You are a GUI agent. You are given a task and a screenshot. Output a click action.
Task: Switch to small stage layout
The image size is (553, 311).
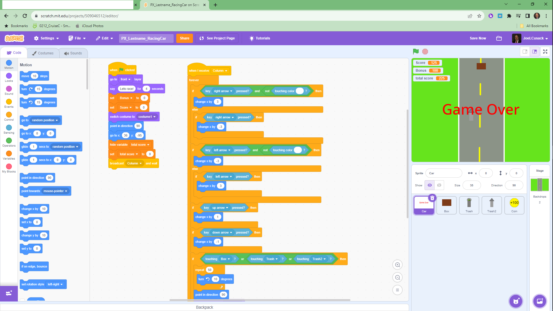click(x=525, y=52)
